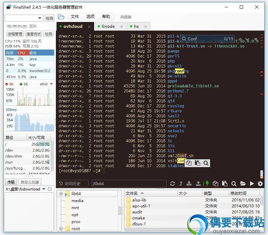Click the 高级版 link

[126, 17]
